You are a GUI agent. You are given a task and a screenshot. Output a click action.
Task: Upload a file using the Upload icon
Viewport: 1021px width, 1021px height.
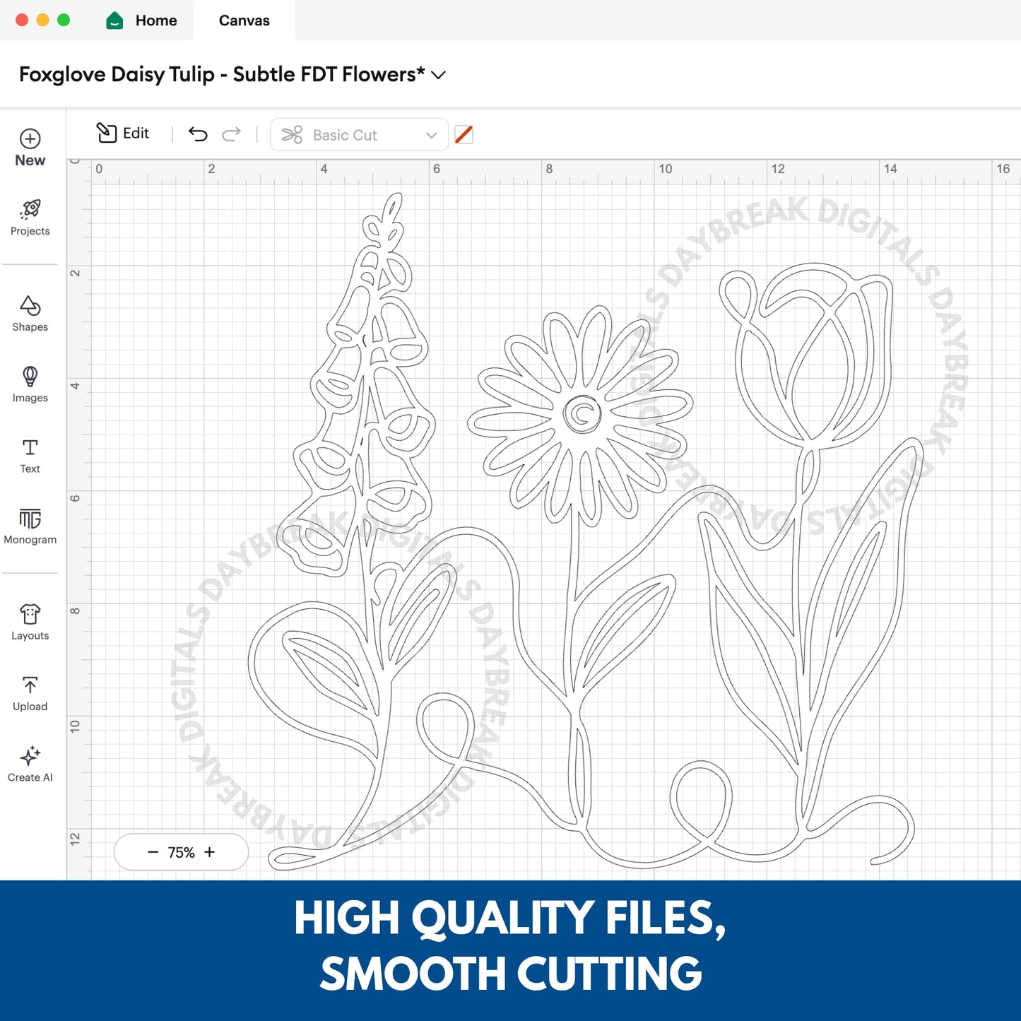tap(29, 691)
